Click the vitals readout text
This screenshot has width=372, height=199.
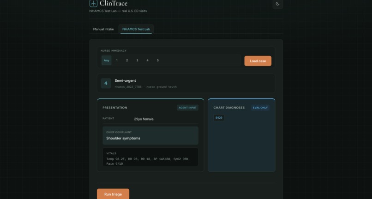click(148, 161)
